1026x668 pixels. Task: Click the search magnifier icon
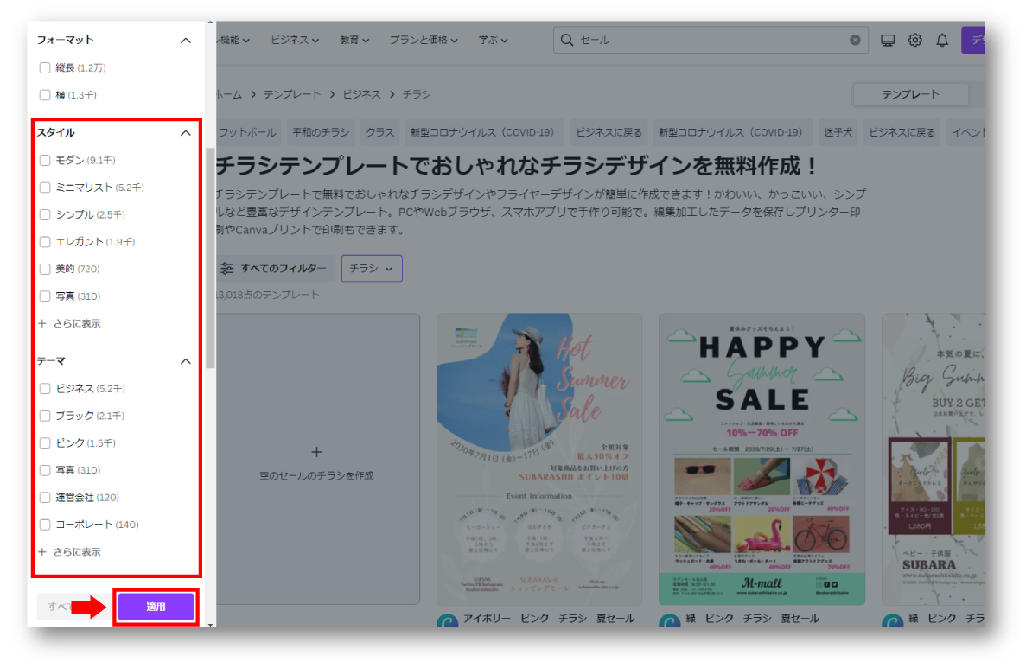tap(566, 39)
